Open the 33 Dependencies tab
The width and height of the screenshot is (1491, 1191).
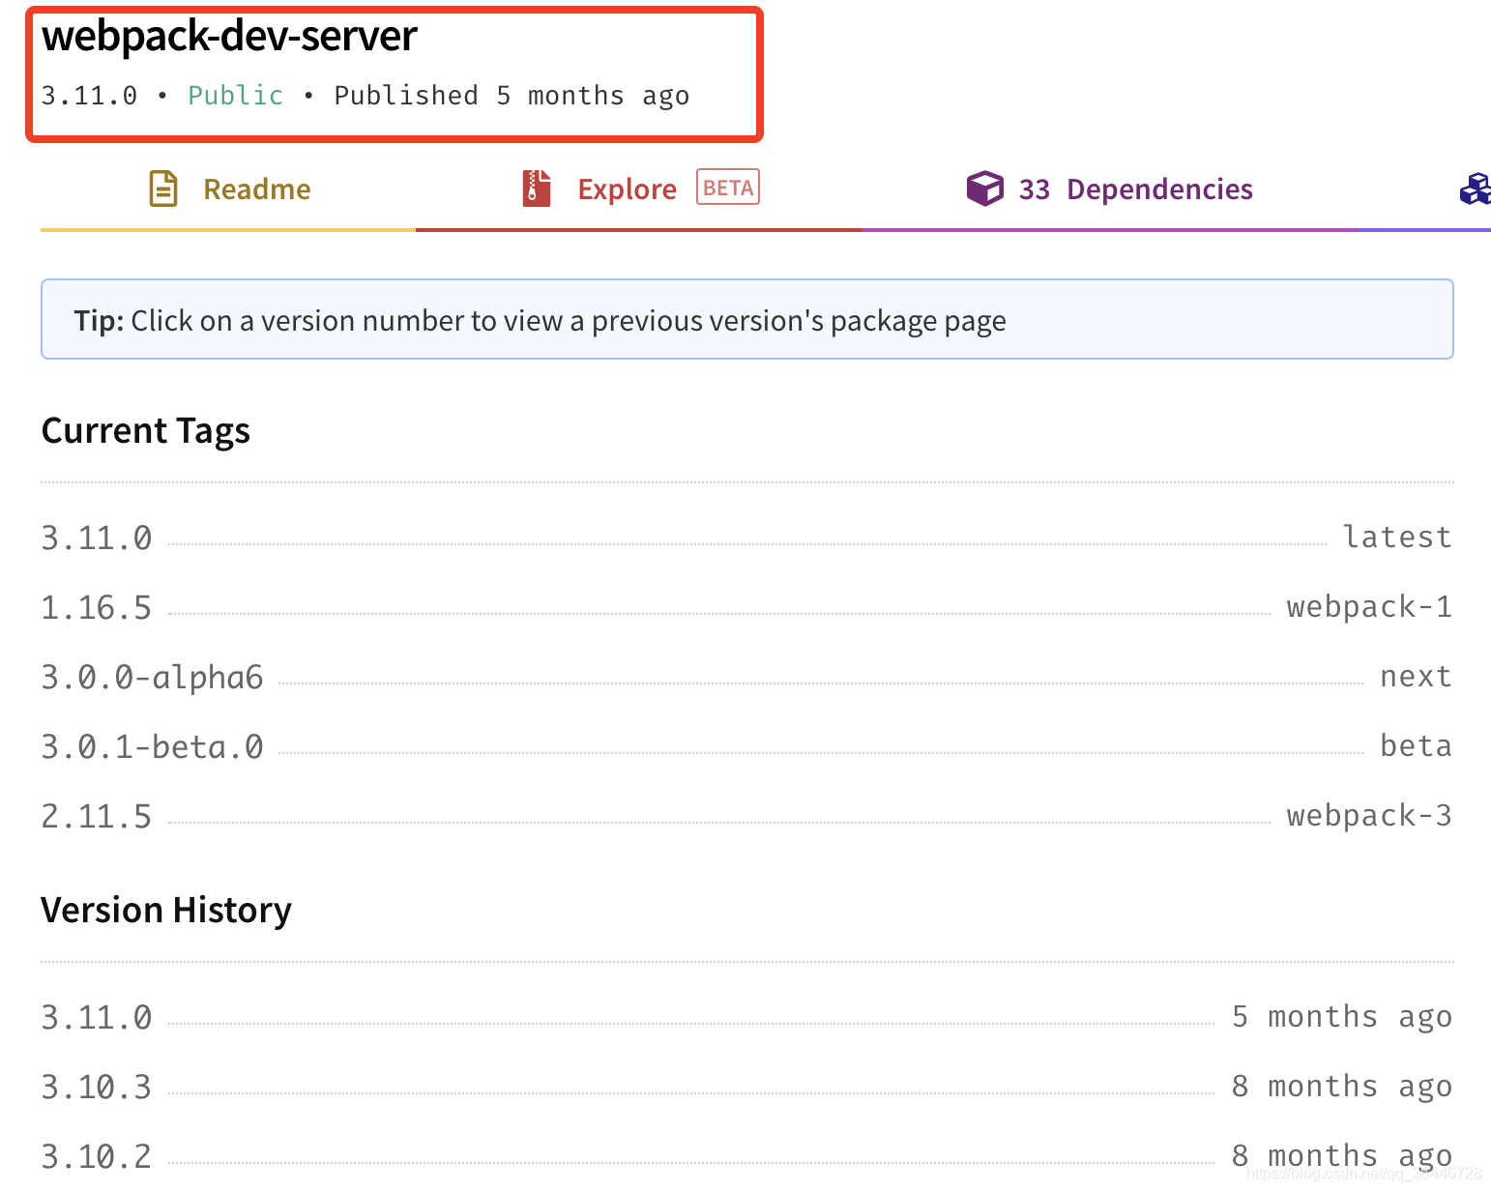tap(1109, 189)
